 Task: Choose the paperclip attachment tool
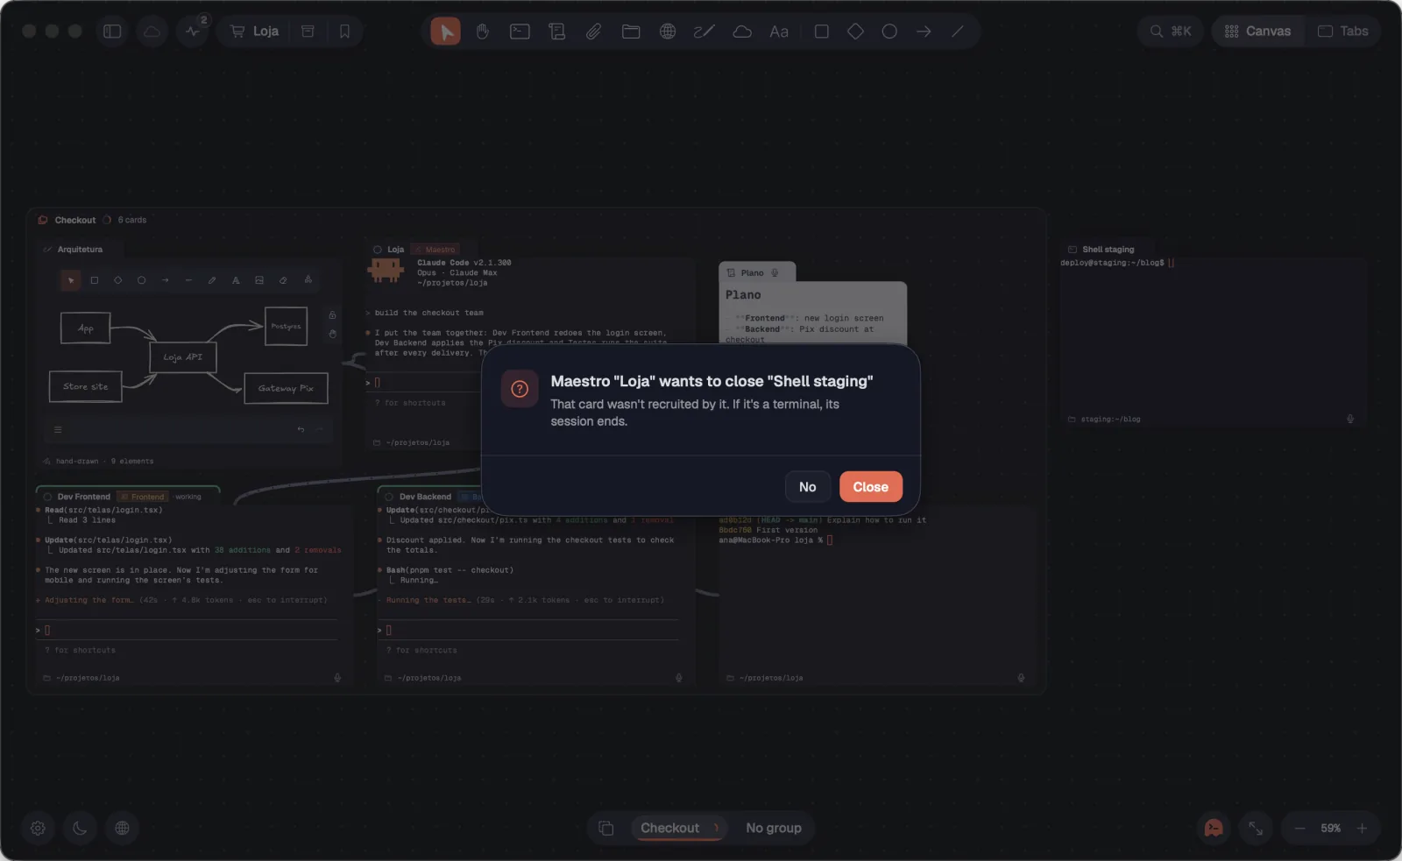pyautogui.click(x=594, y=32)
